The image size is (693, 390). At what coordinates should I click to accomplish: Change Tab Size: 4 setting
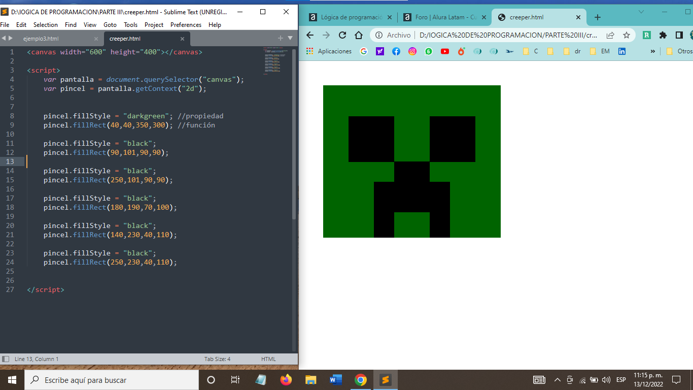[217, 359]
